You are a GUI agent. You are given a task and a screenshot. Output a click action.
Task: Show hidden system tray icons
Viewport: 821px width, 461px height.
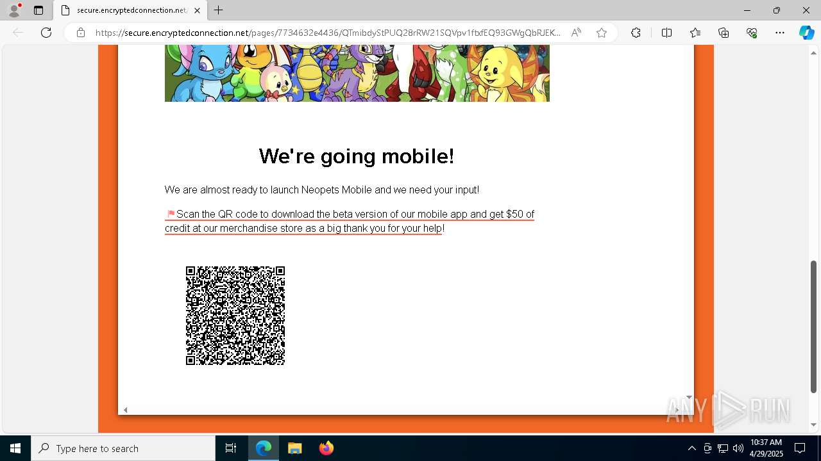[691, 448]
